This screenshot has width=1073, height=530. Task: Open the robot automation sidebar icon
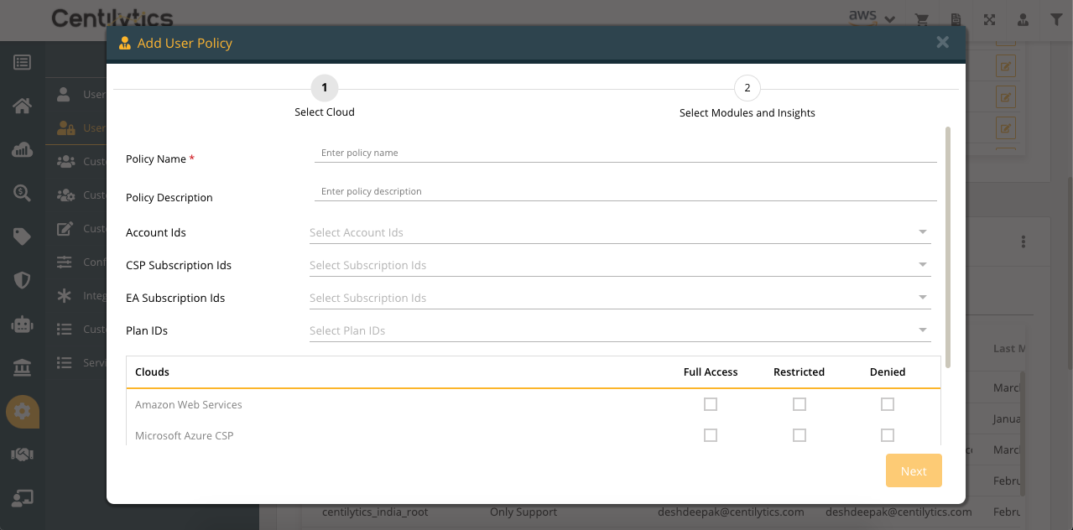click(x=22, y=324)
